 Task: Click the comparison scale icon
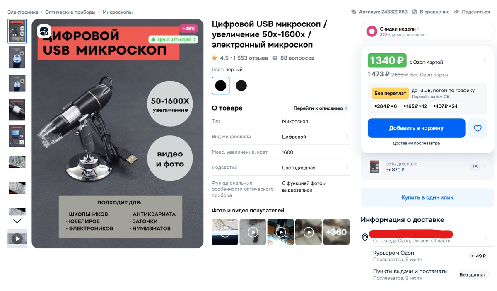coord(415,12)
